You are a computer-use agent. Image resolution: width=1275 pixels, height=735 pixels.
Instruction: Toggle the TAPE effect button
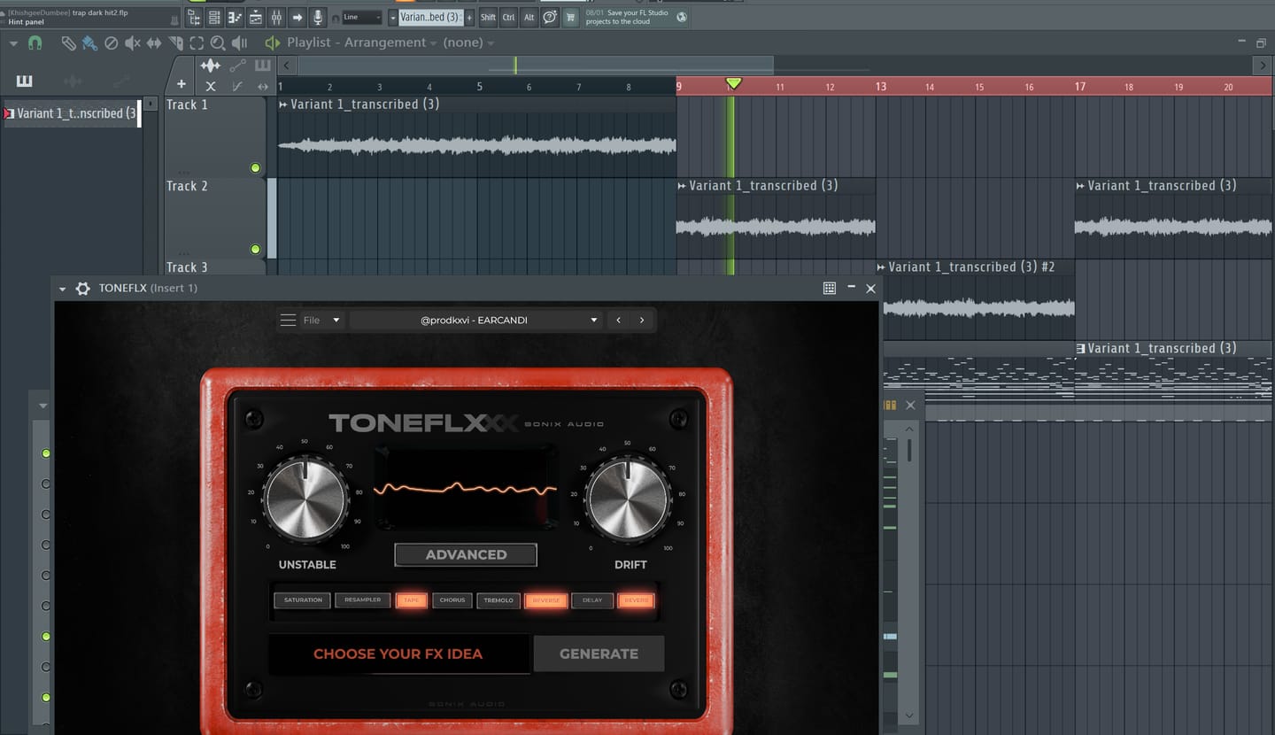pyautogui.click(x=412, y=600)
